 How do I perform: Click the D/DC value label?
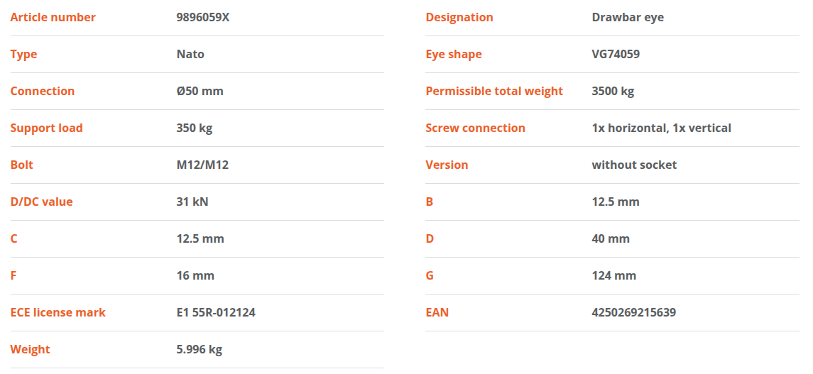pyautogui.click(x=41, y=202)
